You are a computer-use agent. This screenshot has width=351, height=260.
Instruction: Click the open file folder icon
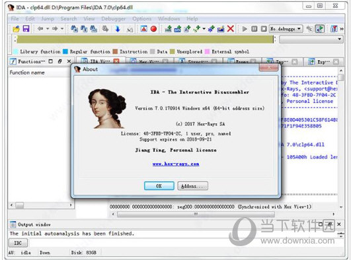(16, 29)
